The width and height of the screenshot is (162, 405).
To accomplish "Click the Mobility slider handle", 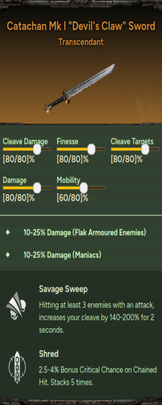I will (84, 188).
